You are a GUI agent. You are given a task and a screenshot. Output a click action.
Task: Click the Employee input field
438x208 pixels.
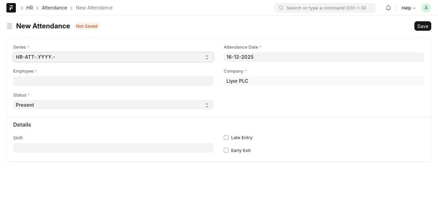113,81
